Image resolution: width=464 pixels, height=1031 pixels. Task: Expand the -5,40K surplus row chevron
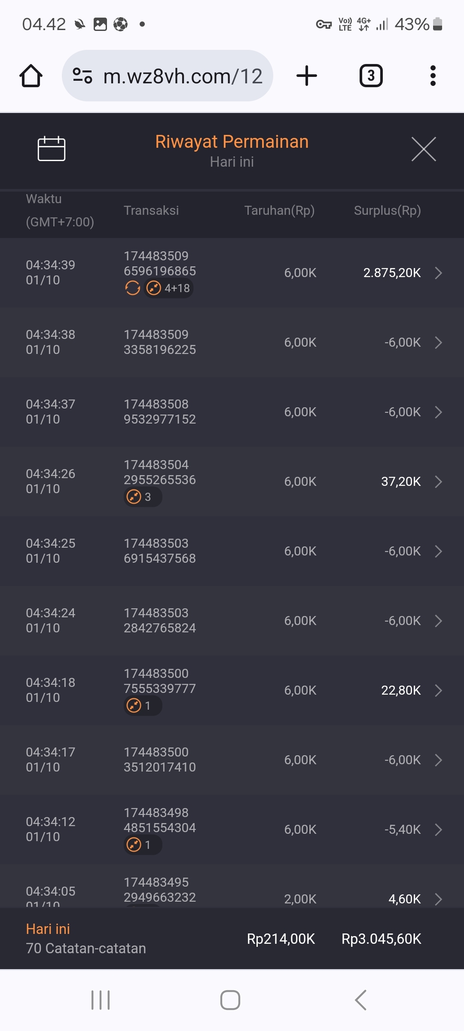pyautogui.click(x=438, y=830)
